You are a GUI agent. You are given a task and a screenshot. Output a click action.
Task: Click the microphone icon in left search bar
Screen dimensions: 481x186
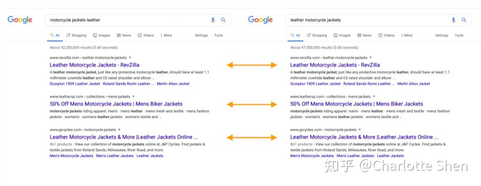tap(213, 20)
